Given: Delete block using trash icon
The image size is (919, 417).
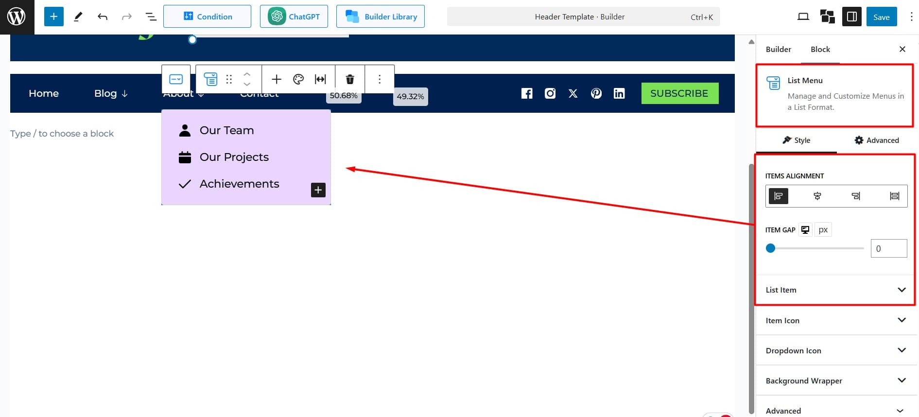Looking at the screenshot, I should 349,79.
